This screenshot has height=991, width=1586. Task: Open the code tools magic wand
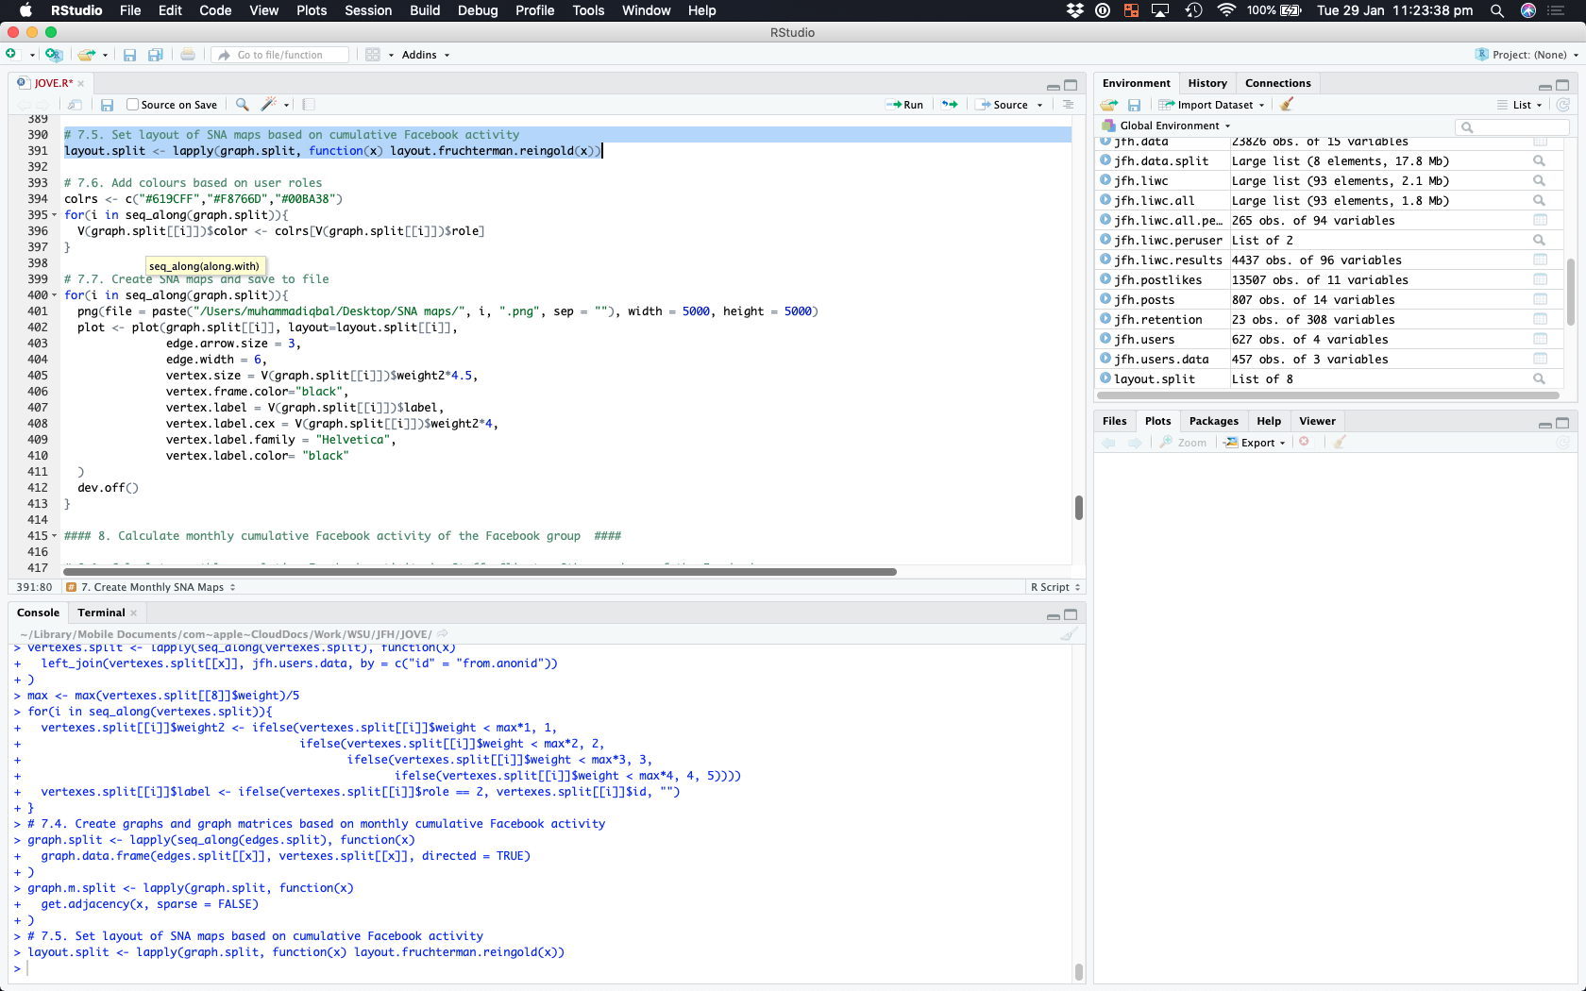click(269, 105)
